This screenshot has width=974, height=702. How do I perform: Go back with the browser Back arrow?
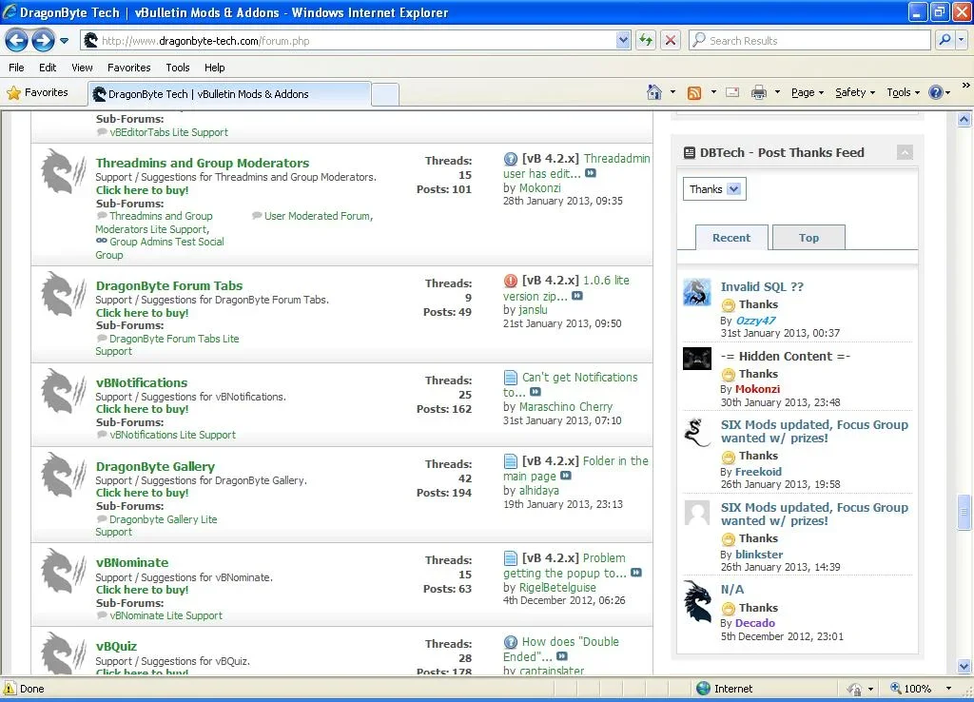(16, 41)
